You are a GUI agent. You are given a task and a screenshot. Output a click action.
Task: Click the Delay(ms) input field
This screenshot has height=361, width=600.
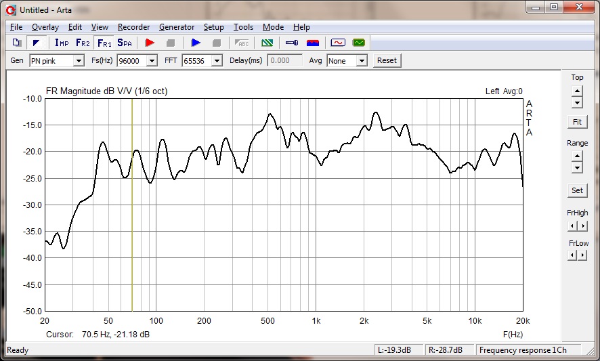coord(284,60)
